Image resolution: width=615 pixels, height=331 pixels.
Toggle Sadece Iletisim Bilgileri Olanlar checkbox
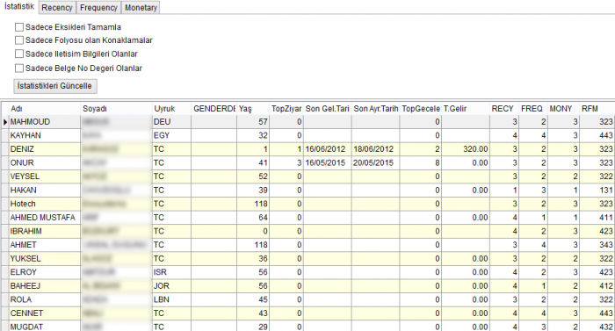pyautogui.click(x=19, y=54)
